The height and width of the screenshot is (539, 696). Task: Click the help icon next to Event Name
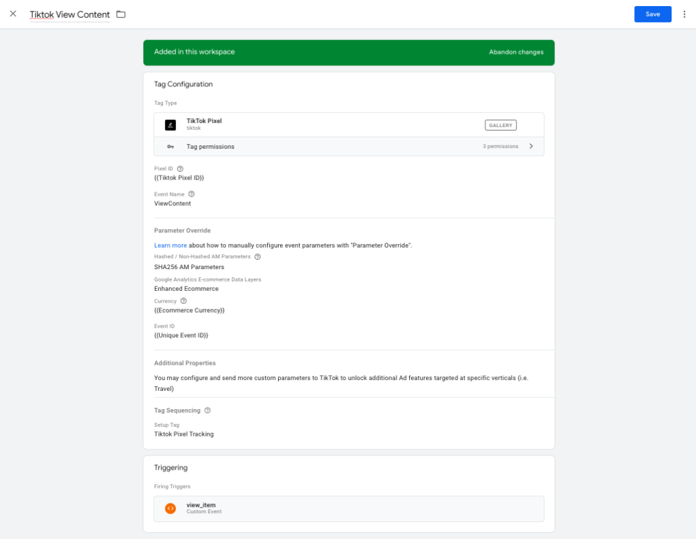point(191,194)
